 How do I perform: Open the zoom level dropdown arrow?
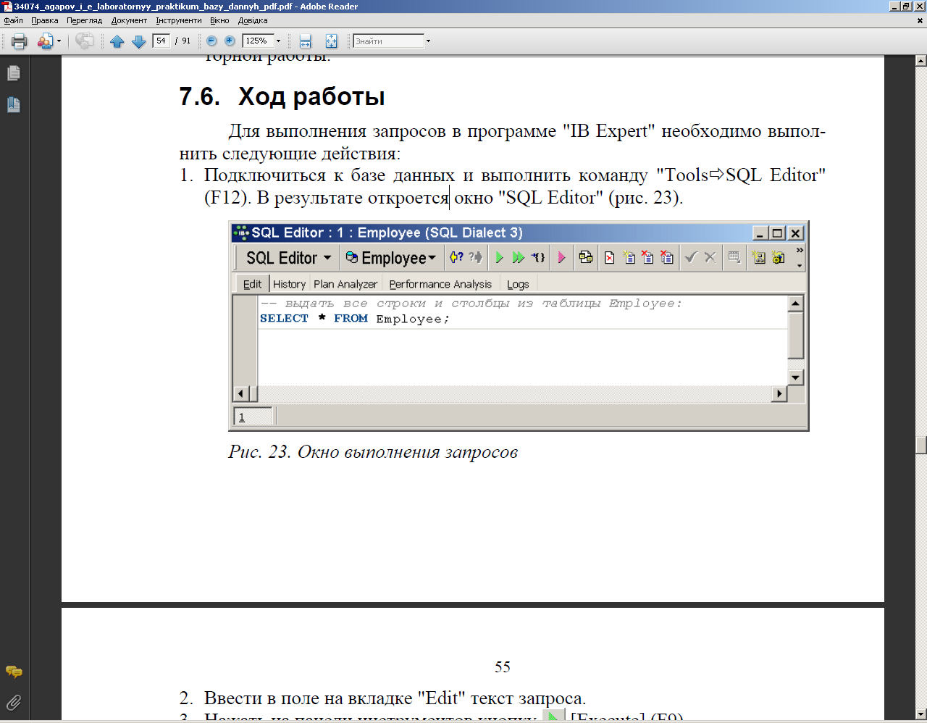(278, 41)
